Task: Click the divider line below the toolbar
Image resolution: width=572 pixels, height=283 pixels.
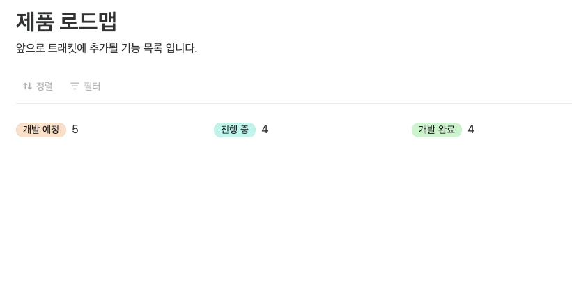Action: (x=293, y=103)
